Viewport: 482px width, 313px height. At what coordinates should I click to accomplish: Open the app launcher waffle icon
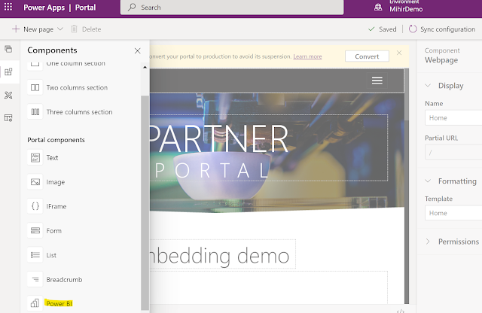click(8, 7)
